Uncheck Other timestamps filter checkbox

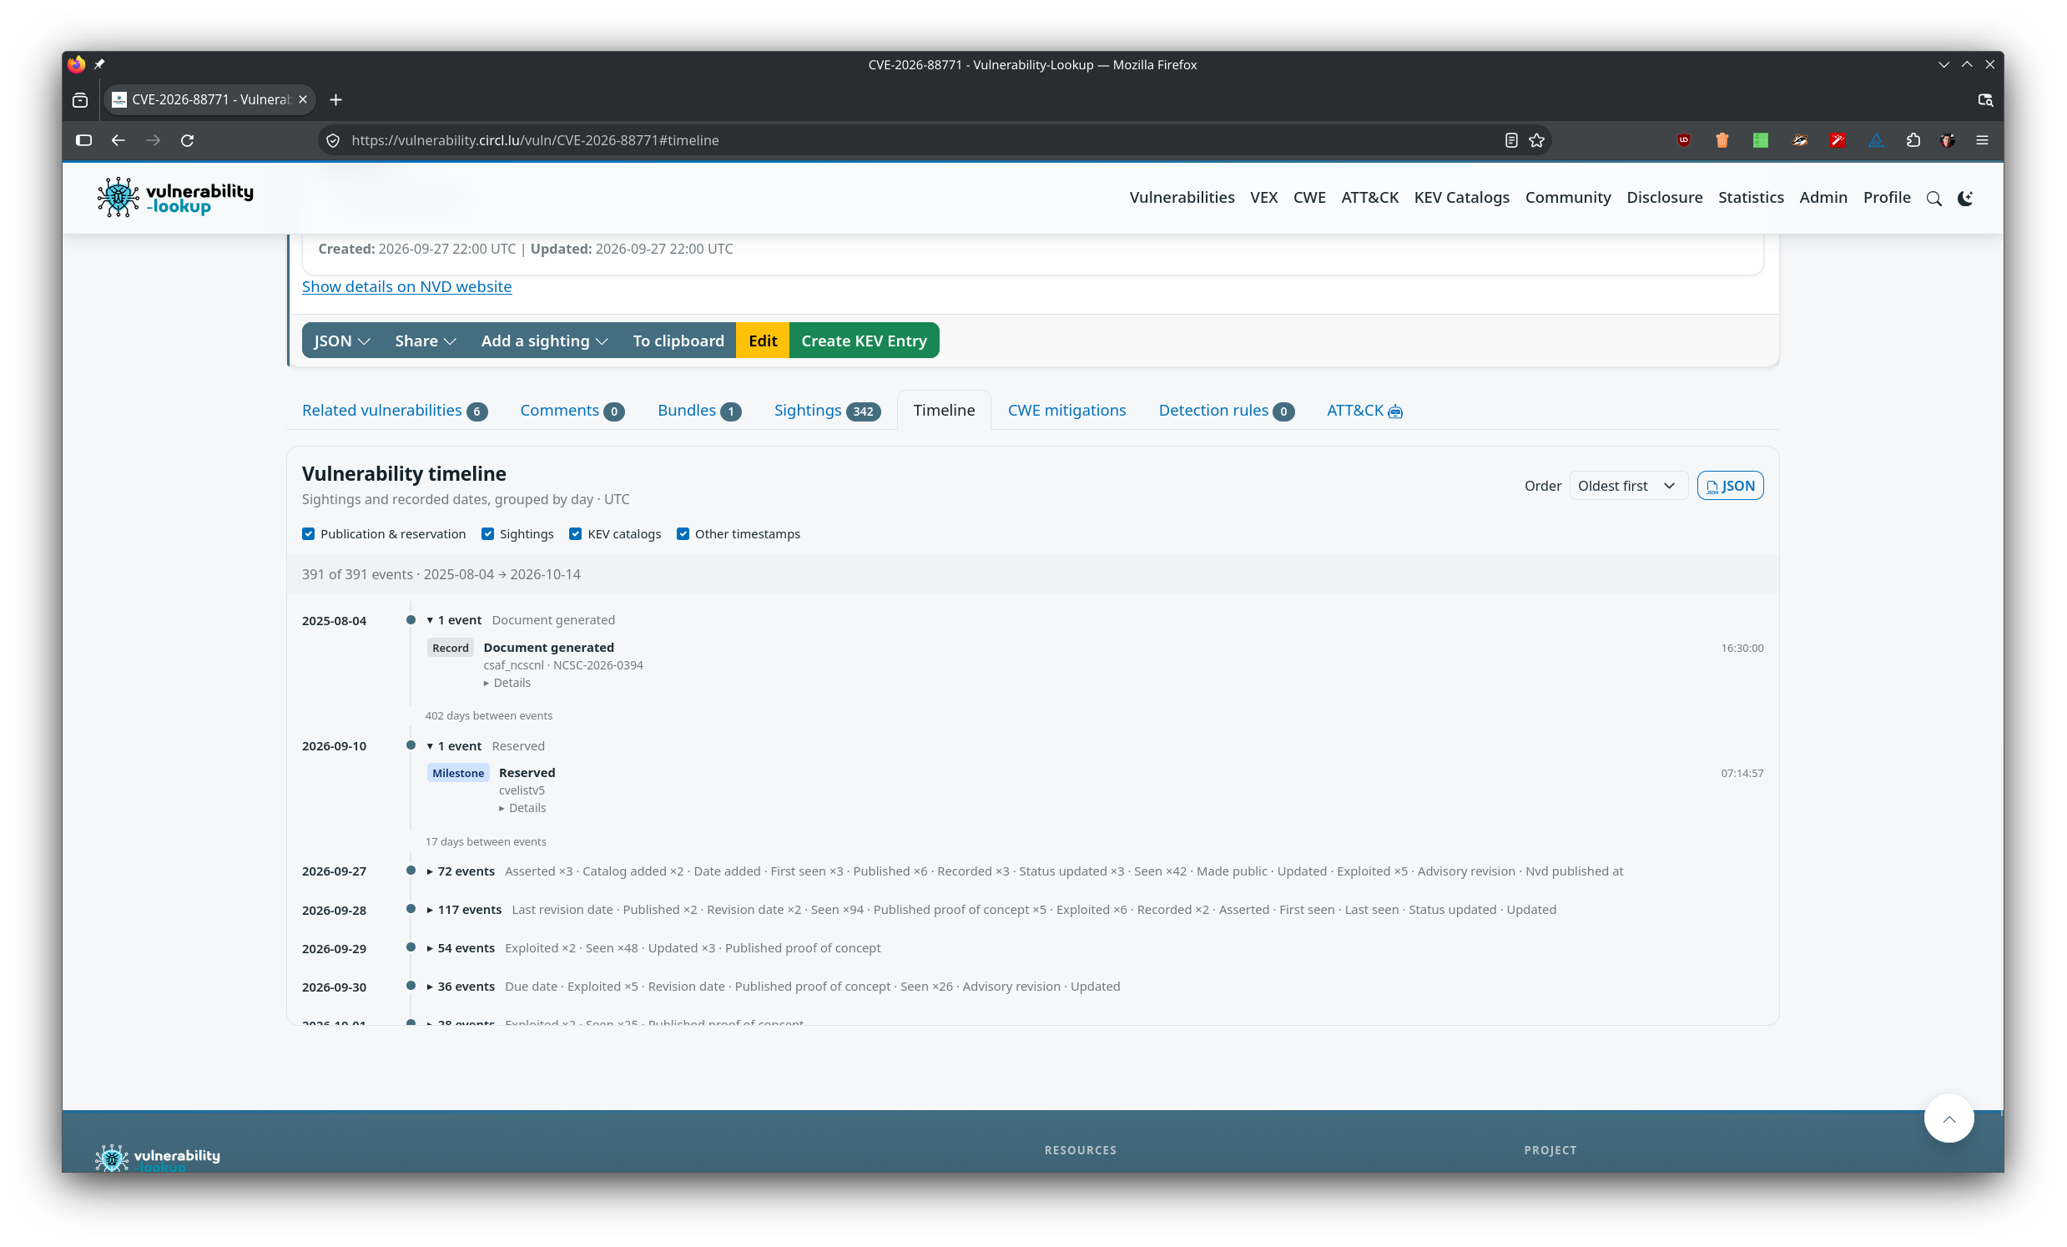pos(683,533)
